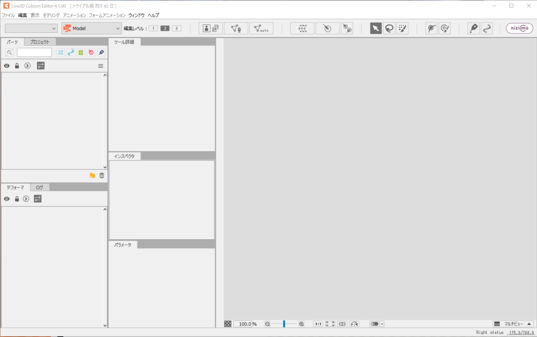Switch to the プロジェクト tab
The width and height of the screenshot is (537, 337).
(x=39, y=41)
